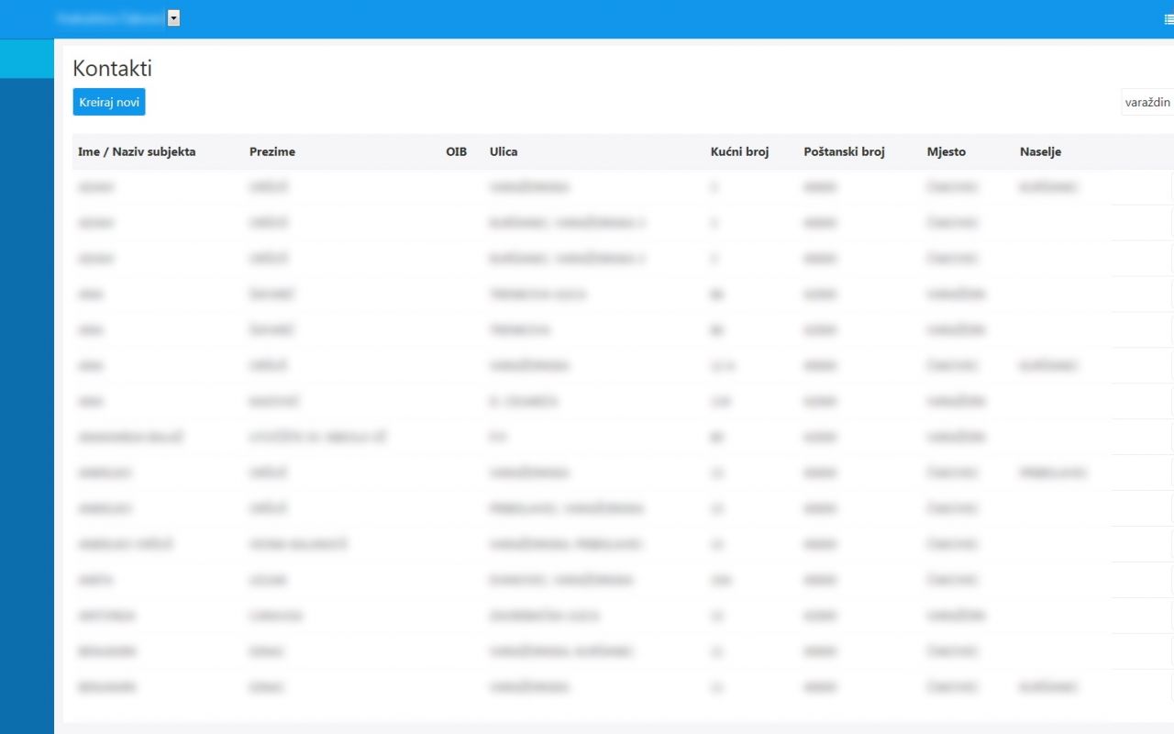Click the last row's Ulica cell

pos(529,687)
